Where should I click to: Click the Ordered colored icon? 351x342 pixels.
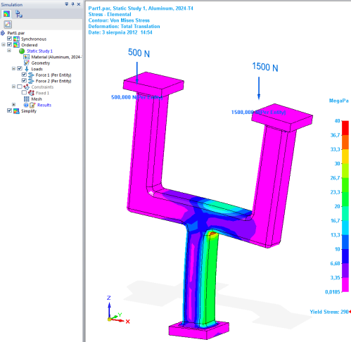(x=16, y=45)
